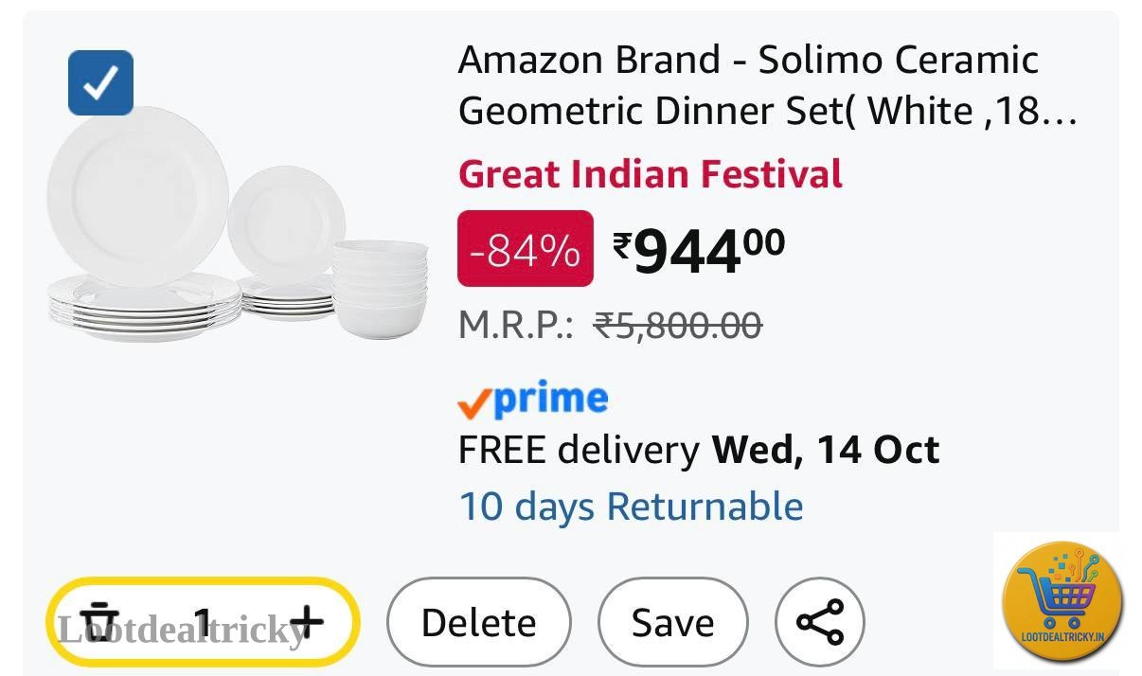Tap the FREE delivery Wed, 14 Oct text
This screenshot has height=676, width=1142.
click(x=699, y=451)
